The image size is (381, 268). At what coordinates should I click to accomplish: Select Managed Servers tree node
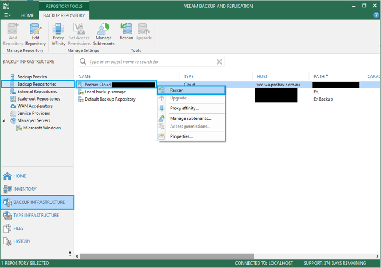(34, 120)
